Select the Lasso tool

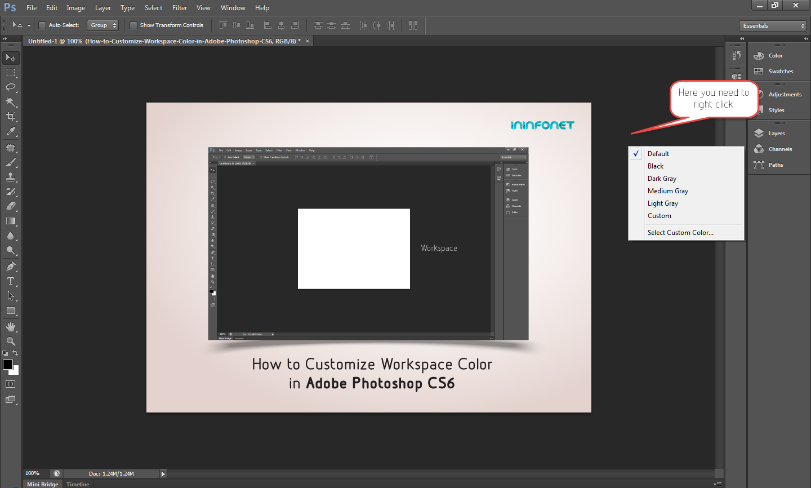point(11,87)
